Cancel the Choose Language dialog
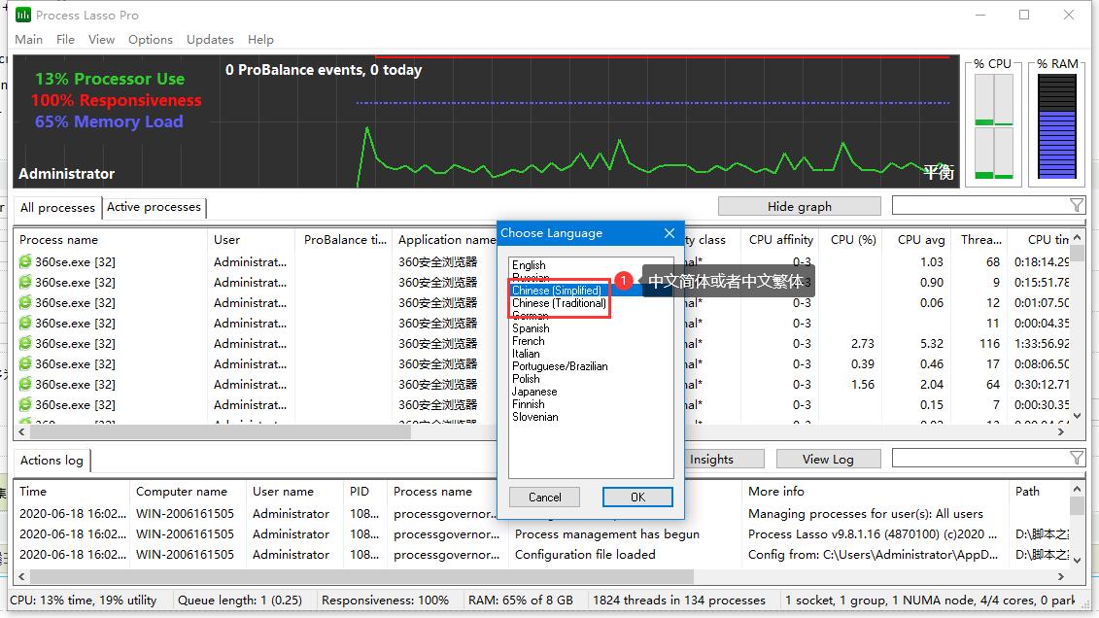This screenshot has width=1099, height=618. click(544, 497)
